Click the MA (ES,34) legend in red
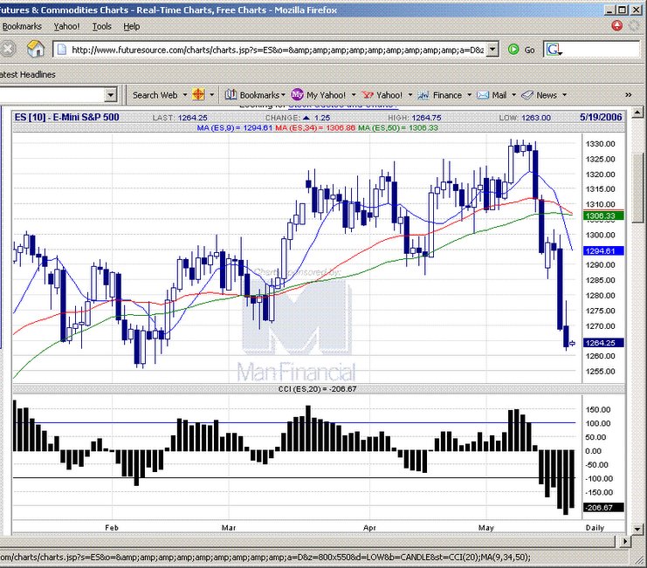Viewport: 647px width, 568px height. 315,127
